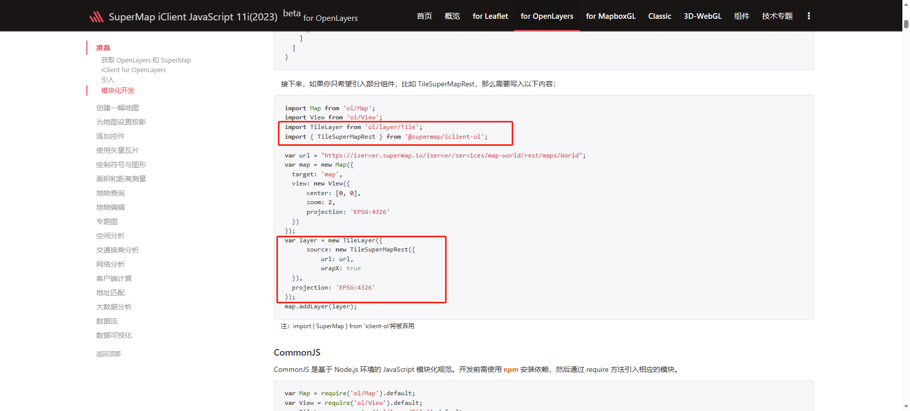
Task: Click the page vertical scrollbar thumb
Action: 906,24
